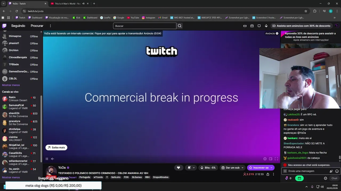The width and height of the screenshot is (341, 191).
Task: Open Prime loot crown icon
Action: point(245,26)
